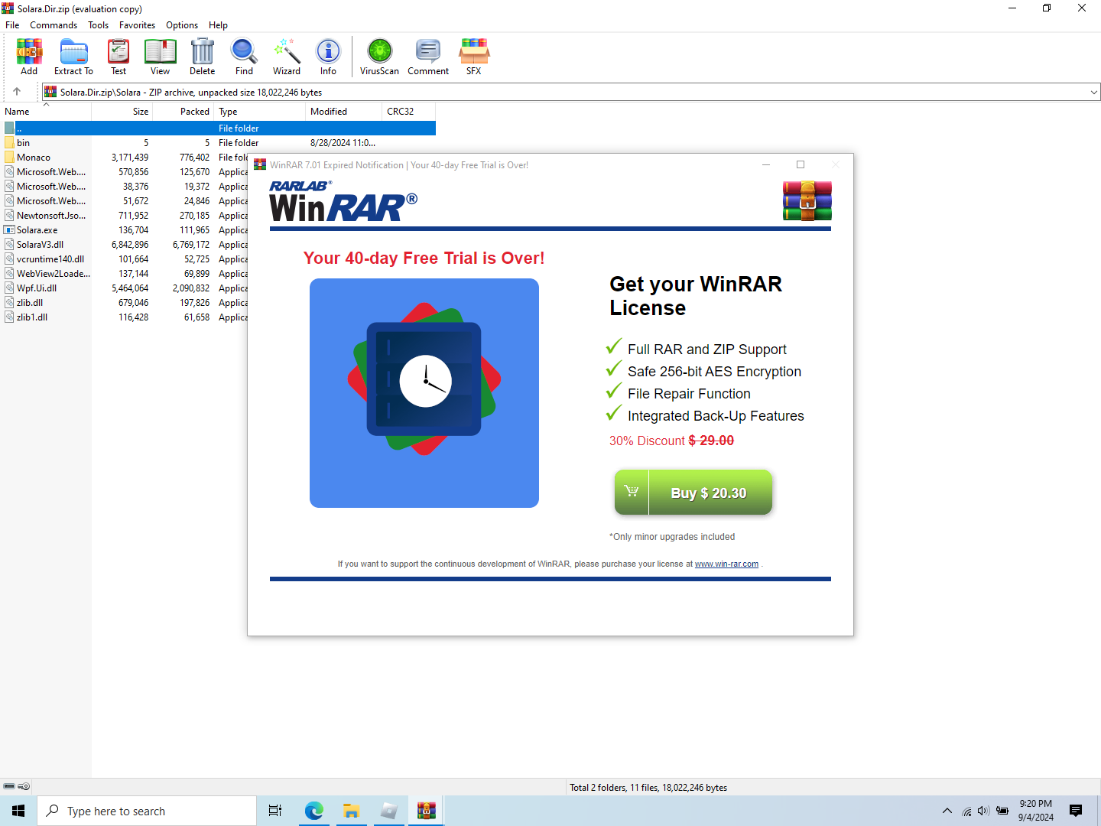Sort by the Size column header

coord(122,112)
